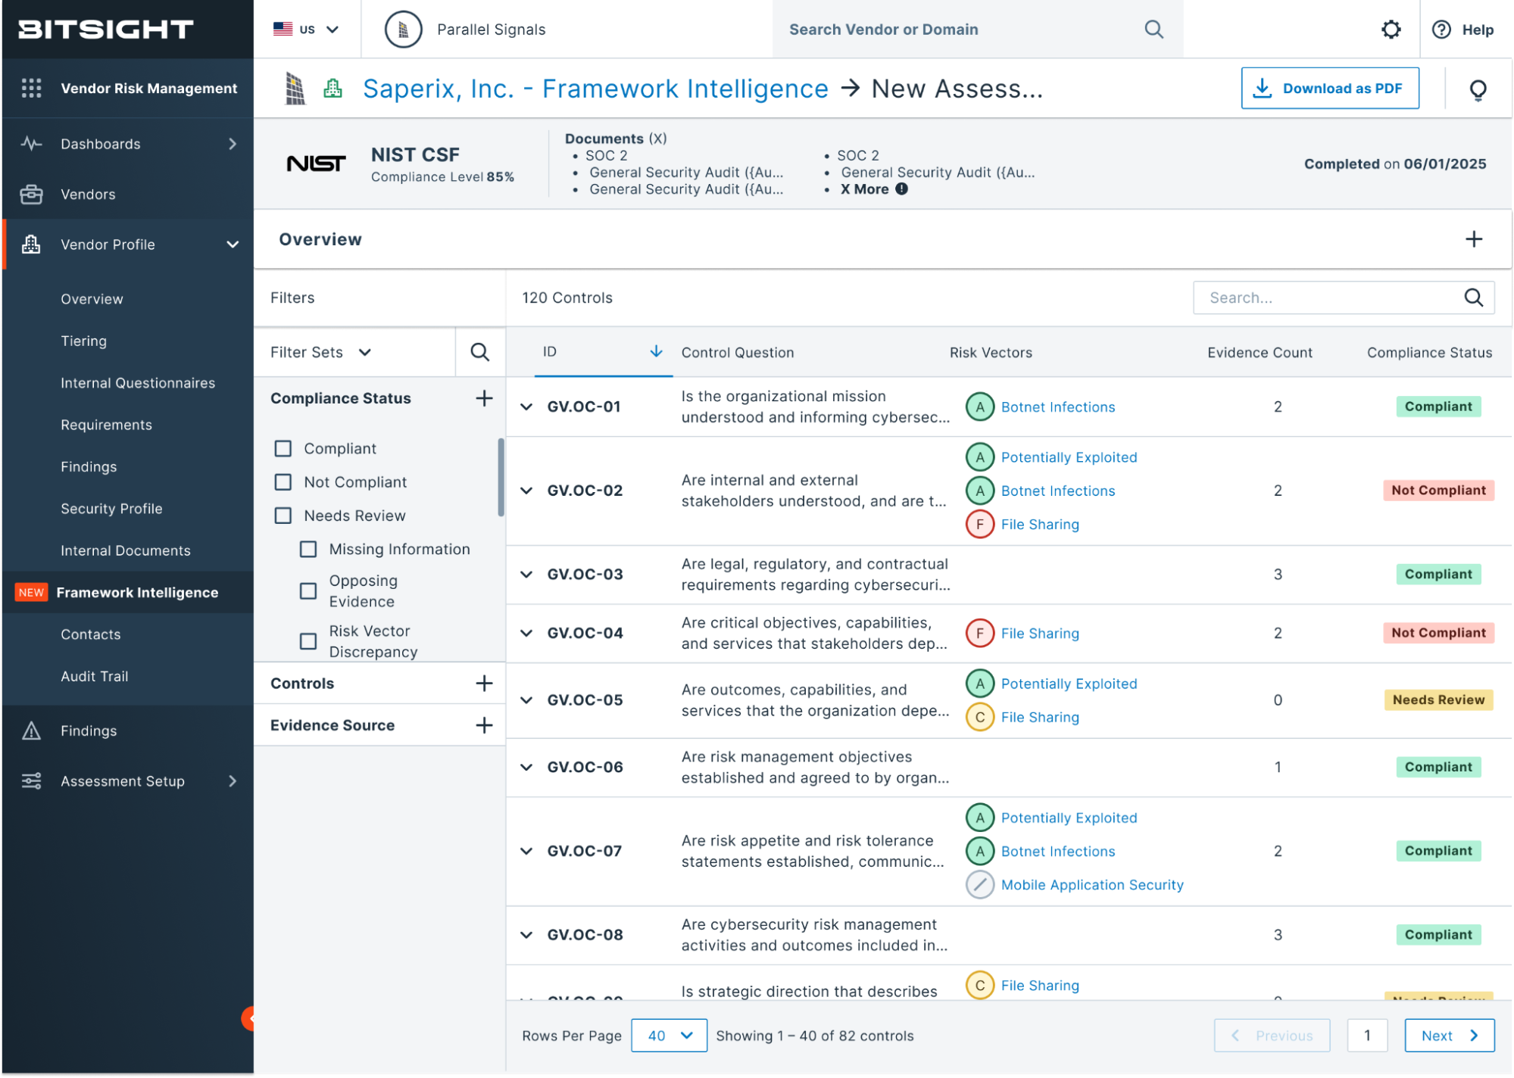Click the Help question mark icon
This screenshot has width=1514, height=1078.
point(1441,30)
